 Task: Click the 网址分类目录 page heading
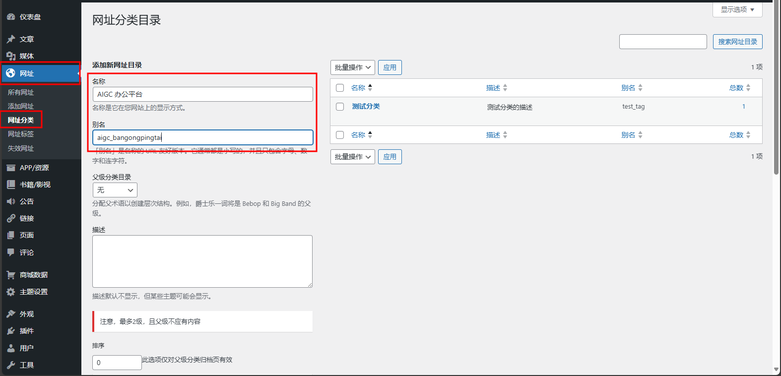[x=127, y=20]
